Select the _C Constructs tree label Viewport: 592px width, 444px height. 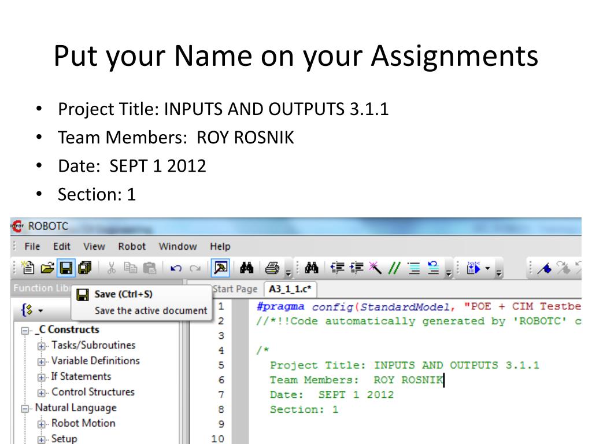(x=67, y=330)
